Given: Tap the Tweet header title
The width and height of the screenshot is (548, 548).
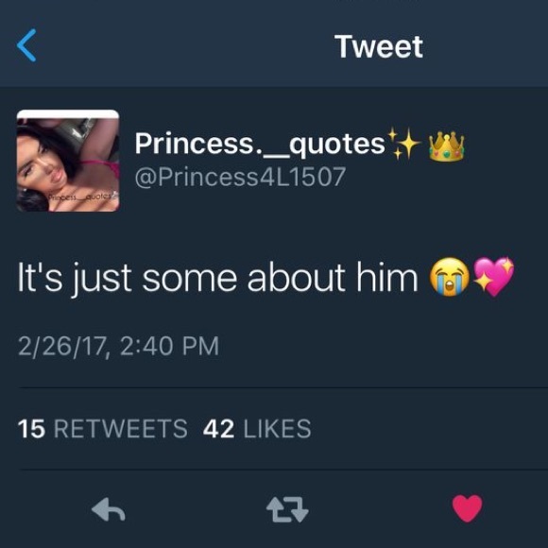Looking at the screenshot, I should (x=379, y=46).
